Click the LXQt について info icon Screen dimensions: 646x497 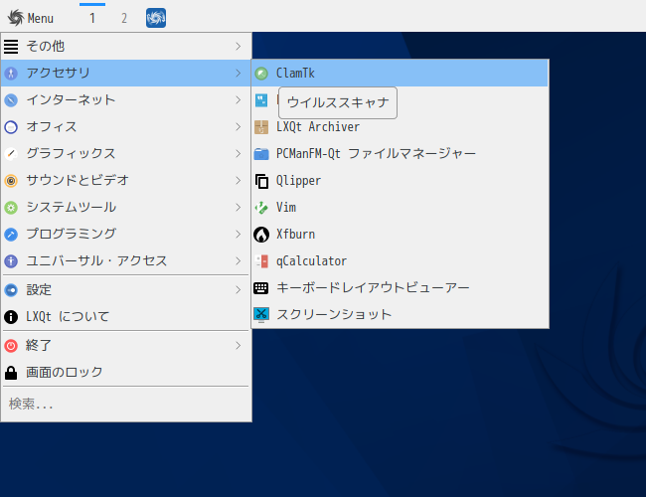coord(11,317)
